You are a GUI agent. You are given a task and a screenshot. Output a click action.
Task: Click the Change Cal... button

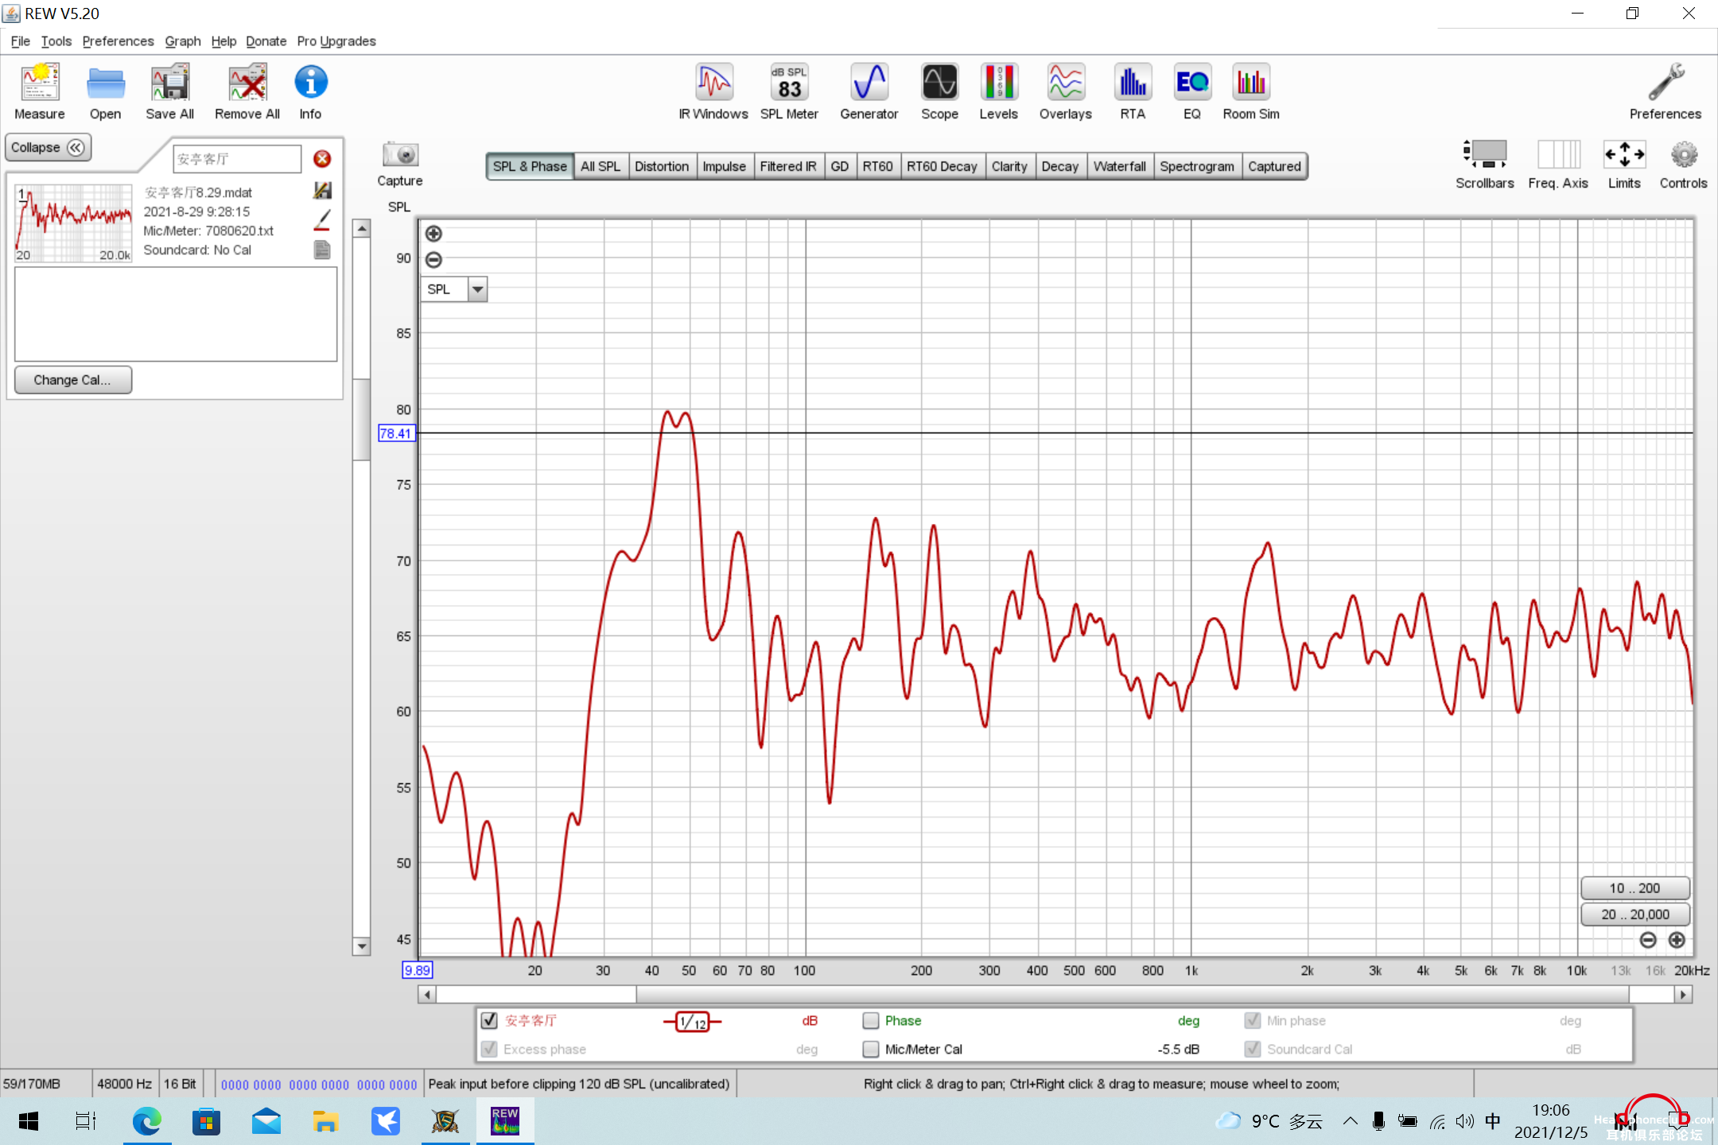coord(72,380)
